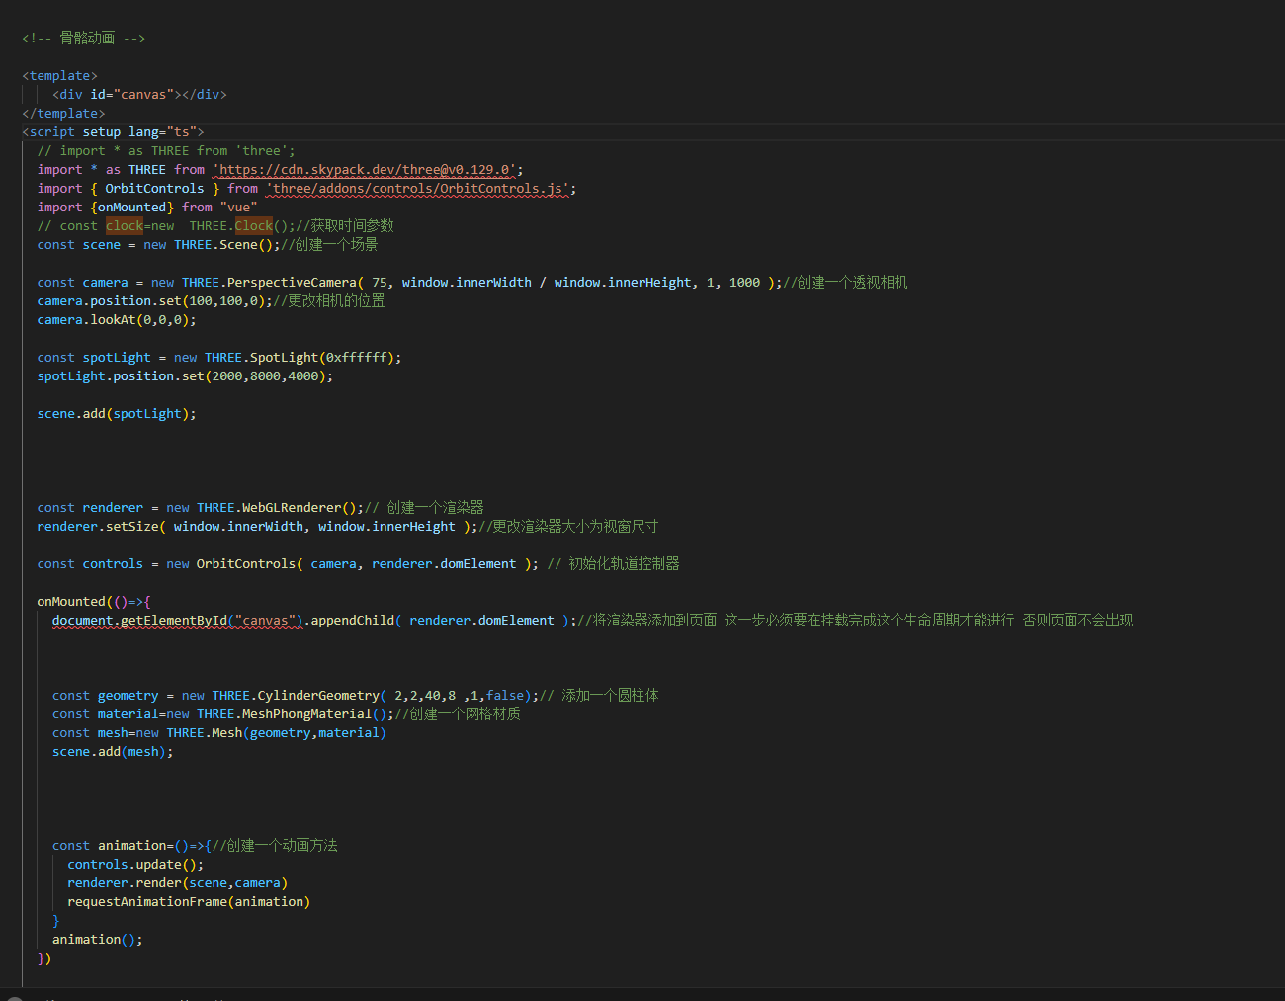Click the 'three/addons/controls/OrbitControls.js' path string

[x=417, y=189]
